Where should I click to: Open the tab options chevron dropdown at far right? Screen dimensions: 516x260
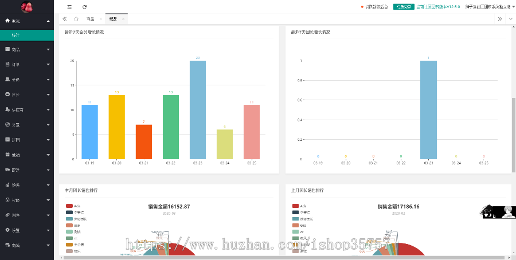click(x=511, y=19)
